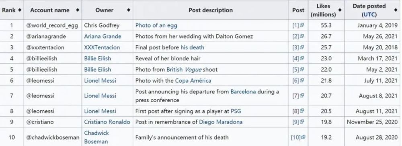Follow the XXXTentacion owner link
402x146 pixels.
102,47
